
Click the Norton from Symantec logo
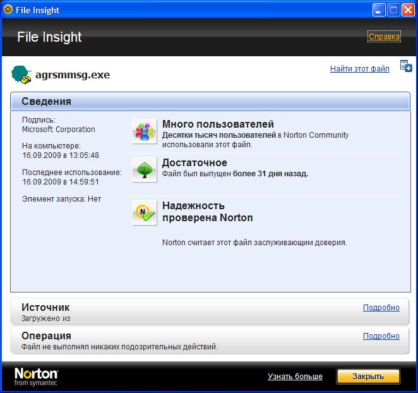[x=36, y=377]
